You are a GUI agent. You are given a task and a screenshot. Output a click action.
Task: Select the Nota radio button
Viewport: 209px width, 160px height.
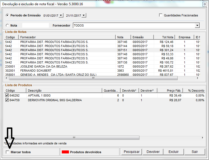click(x=7, y=25)
